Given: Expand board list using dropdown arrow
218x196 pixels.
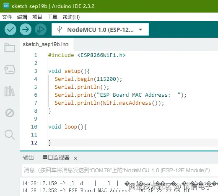Looking at the screenshot, I should coord(140,30).
